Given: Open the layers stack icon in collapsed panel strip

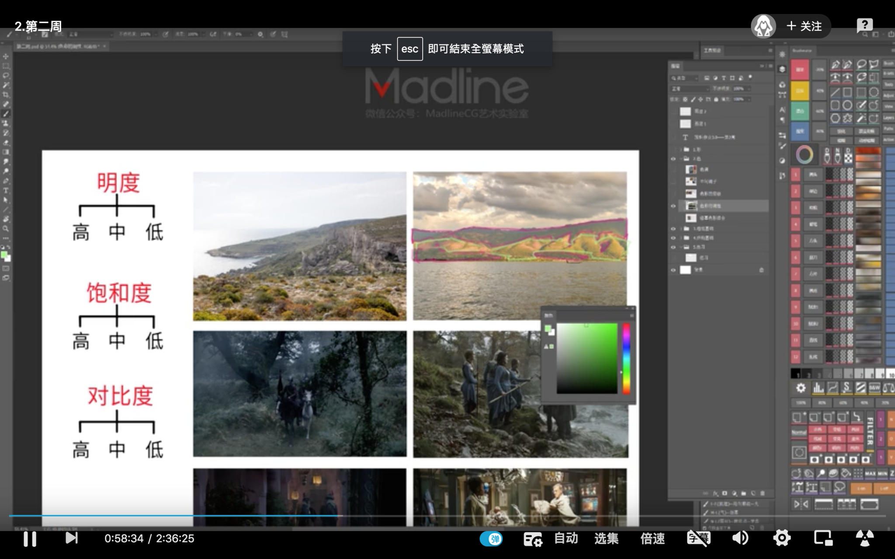Looking at the screenshot, I should coord(782,69).
